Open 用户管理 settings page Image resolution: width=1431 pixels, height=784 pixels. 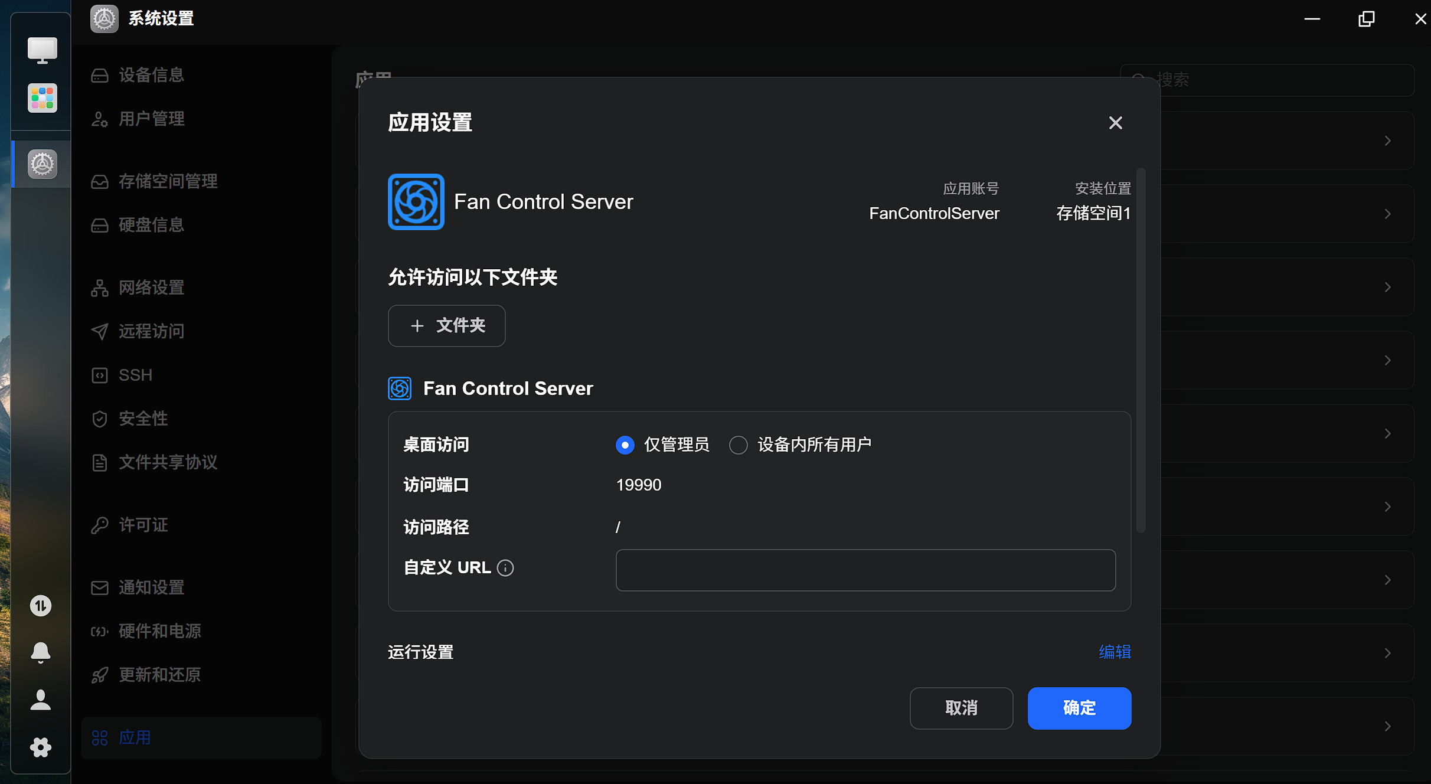tap(201, 119)
